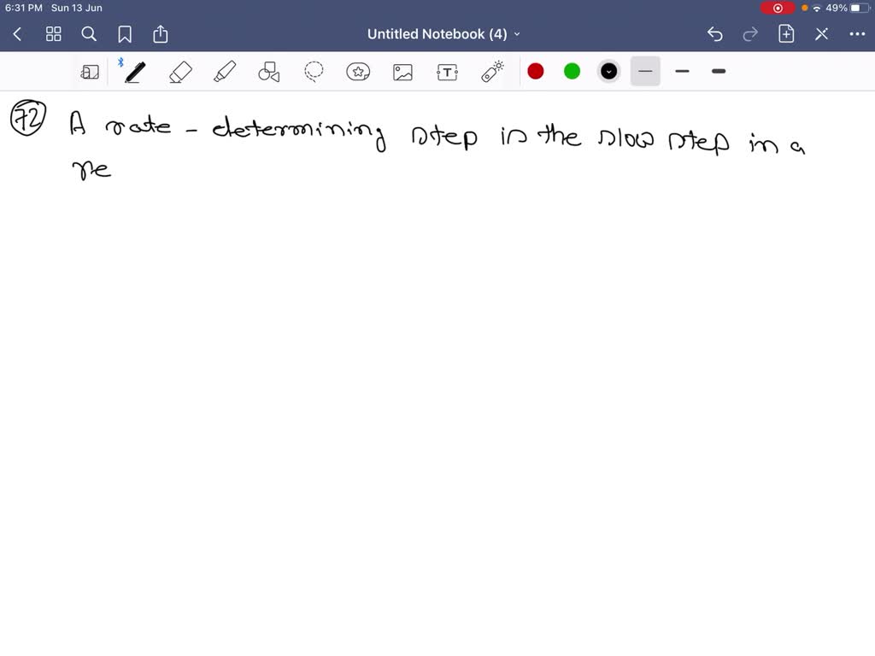Image resolution: width=875 pixels, height=656 pixels.
Task: Select the Highlighter tool
Action: coord(225,72)
